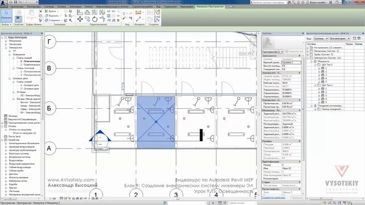The image size is (365, 205).
Task: Click the Имя value field 'Офис 02'
Action: [291, 169]
